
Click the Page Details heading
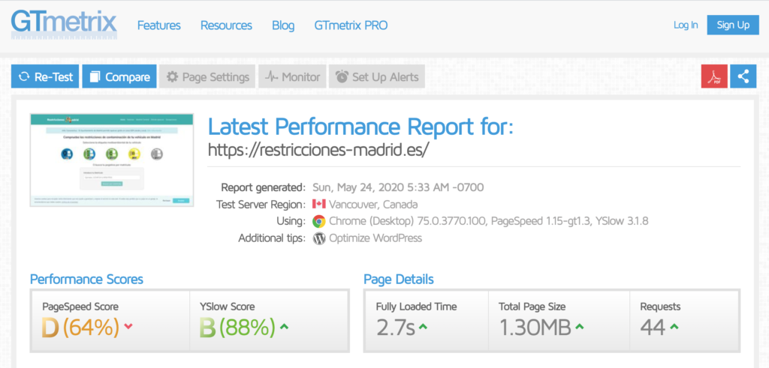pos(398,279)
